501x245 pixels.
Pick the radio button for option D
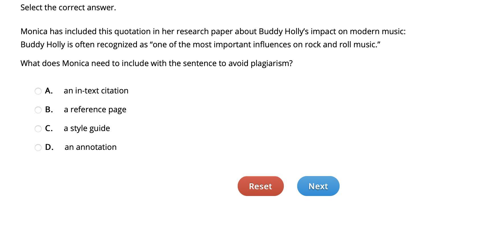click(x=38, y=148)
